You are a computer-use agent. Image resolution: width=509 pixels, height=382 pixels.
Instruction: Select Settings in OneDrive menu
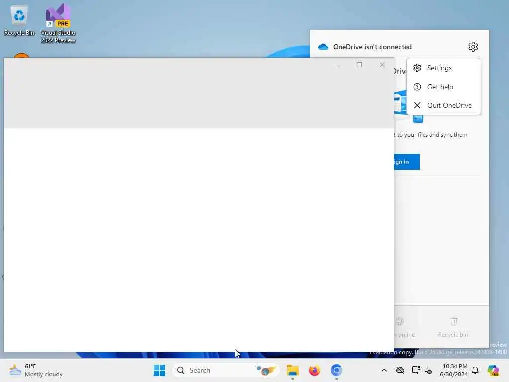pyautogui.click(x=443, y=68)
